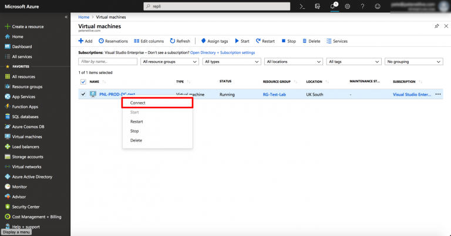Image resolution: width=451 pixels, height=236 pixels.
Task: Open App Services in the sidebar
Action: point(20,97)
